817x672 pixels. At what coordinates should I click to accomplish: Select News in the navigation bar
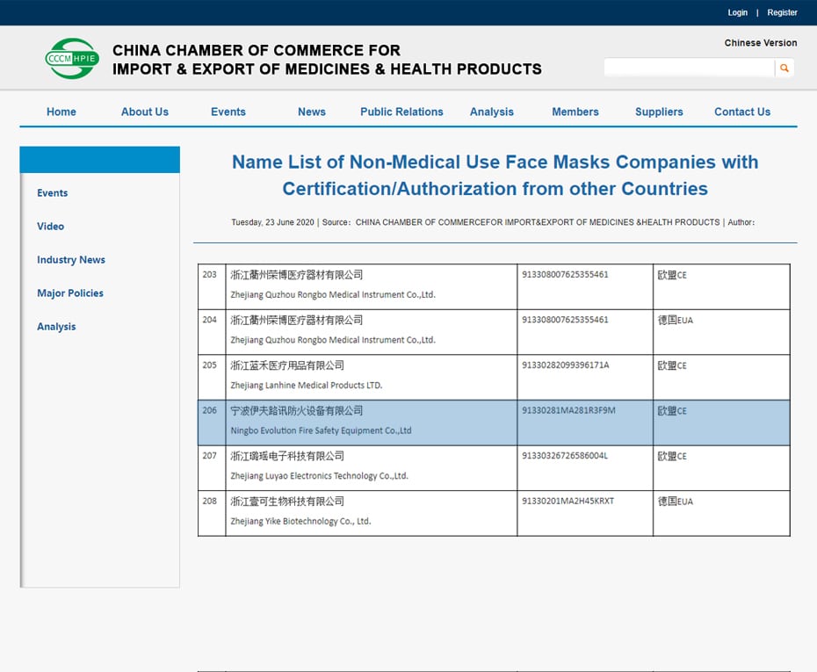(312, 112)
